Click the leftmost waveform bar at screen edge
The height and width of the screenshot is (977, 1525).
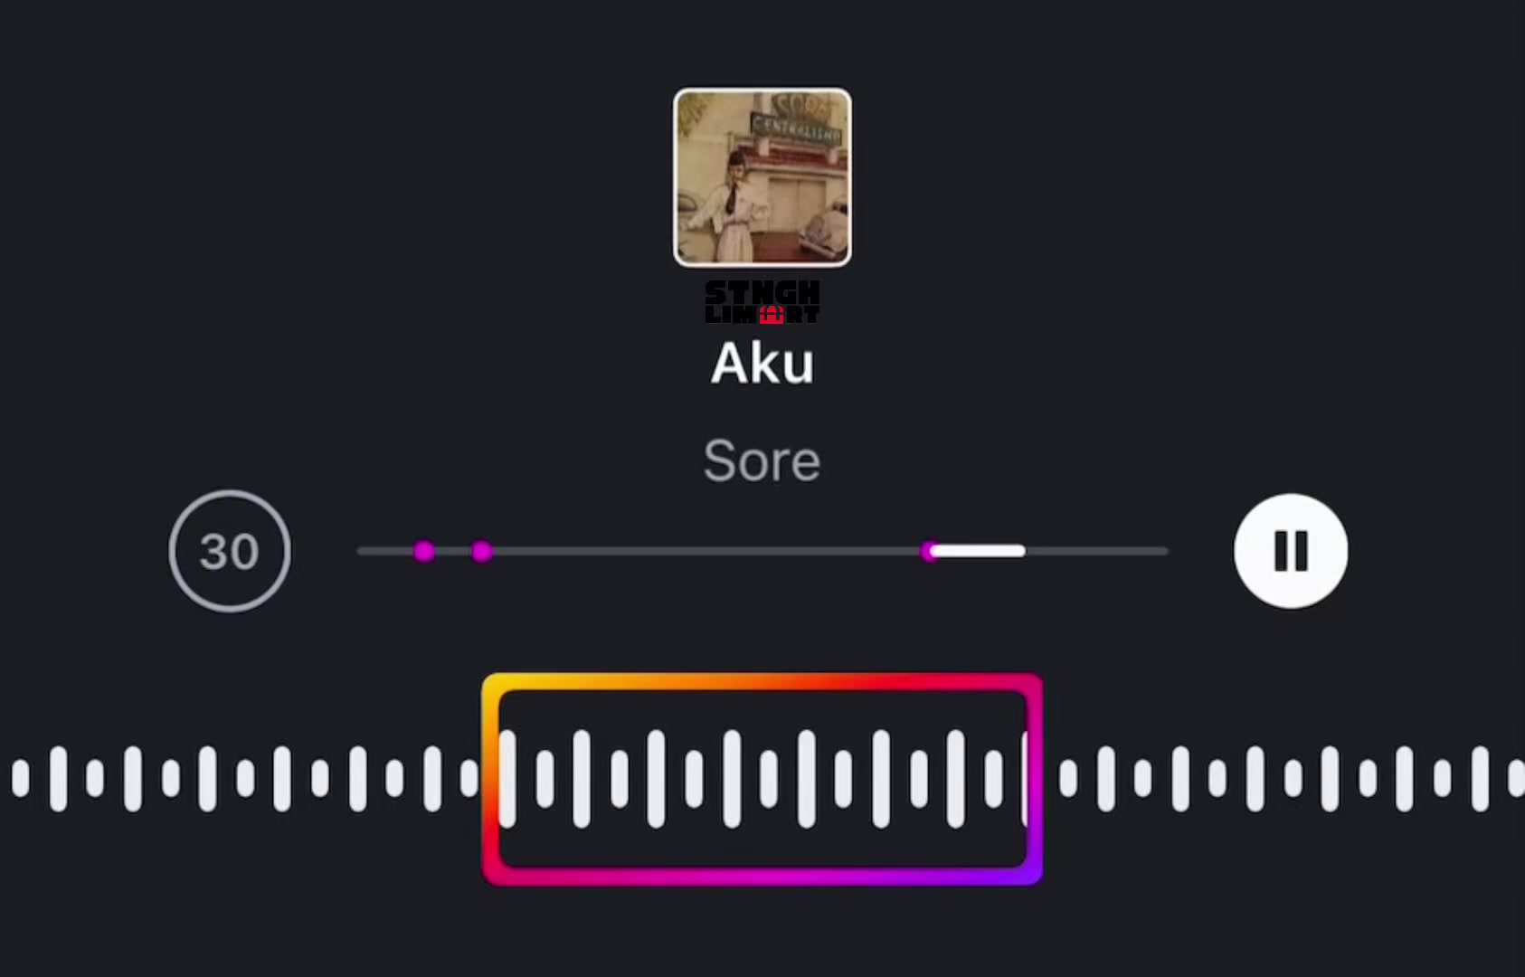click(20, 778)
